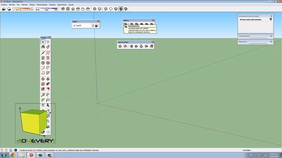Pick the Protractor tool
The width and height of the screenshot is (282, 158).
[x=43, y=100]
